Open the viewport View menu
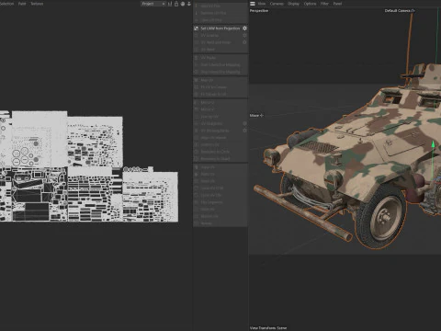Screen dimensions: 441x331 point(262,4)
